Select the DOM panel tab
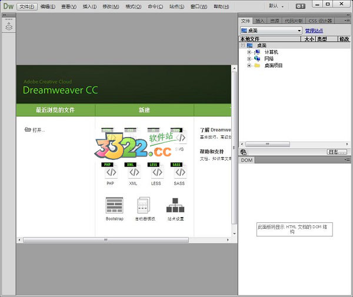 tap(247, 160)
